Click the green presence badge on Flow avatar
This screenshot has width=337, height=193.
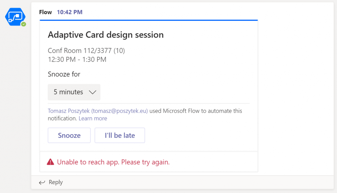(x=24, y=24)
